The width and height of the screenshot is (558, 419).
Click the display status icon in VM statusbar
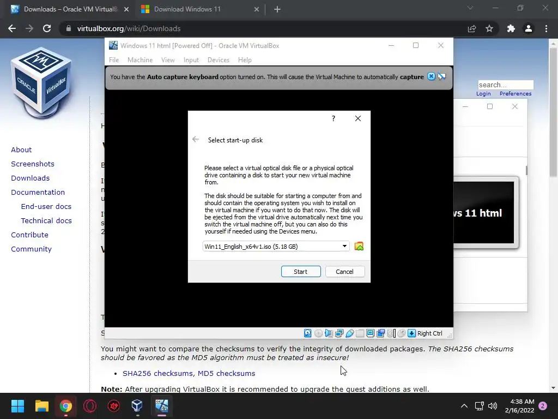(370, 333)
